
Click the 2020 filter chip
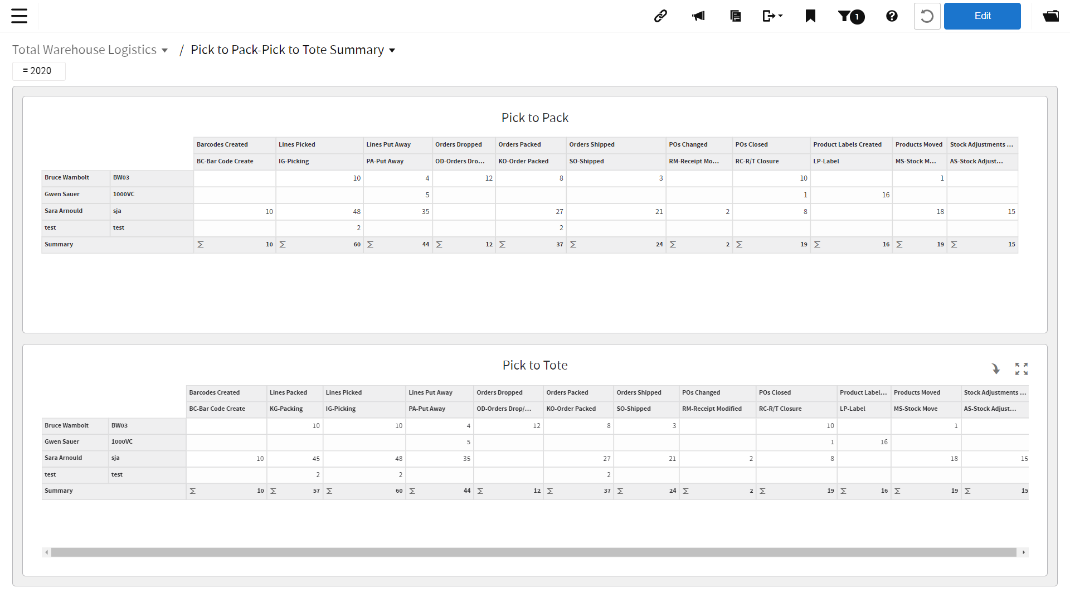pyautogui.click(x=38, y=71)
